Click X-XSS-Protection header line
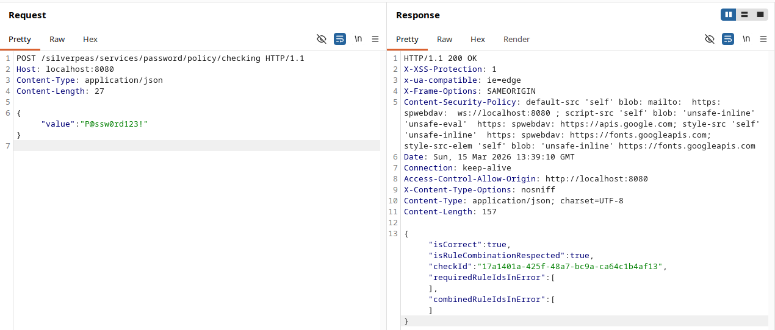The width and height of the screenshot is (775, 330). (450, 69)
